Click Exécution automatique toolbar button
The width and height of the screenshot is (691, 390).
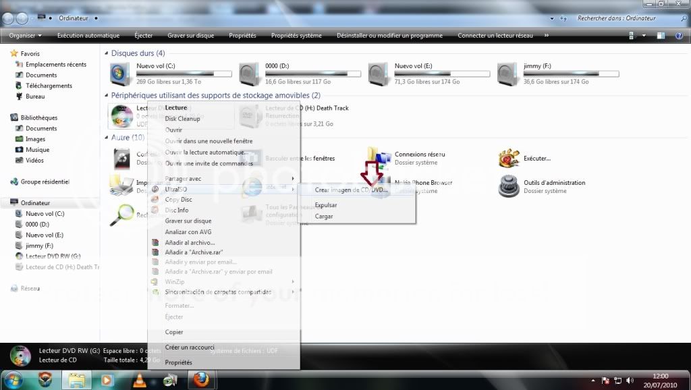click(x=88, y=36)
